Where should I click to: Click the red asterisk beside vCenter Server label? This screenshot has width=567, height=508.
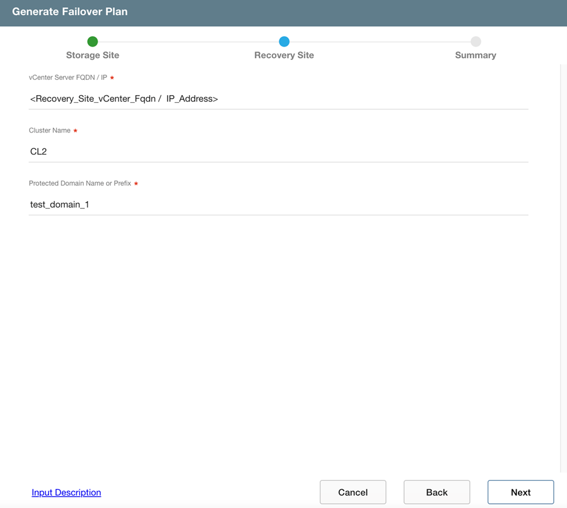point(112,78)
